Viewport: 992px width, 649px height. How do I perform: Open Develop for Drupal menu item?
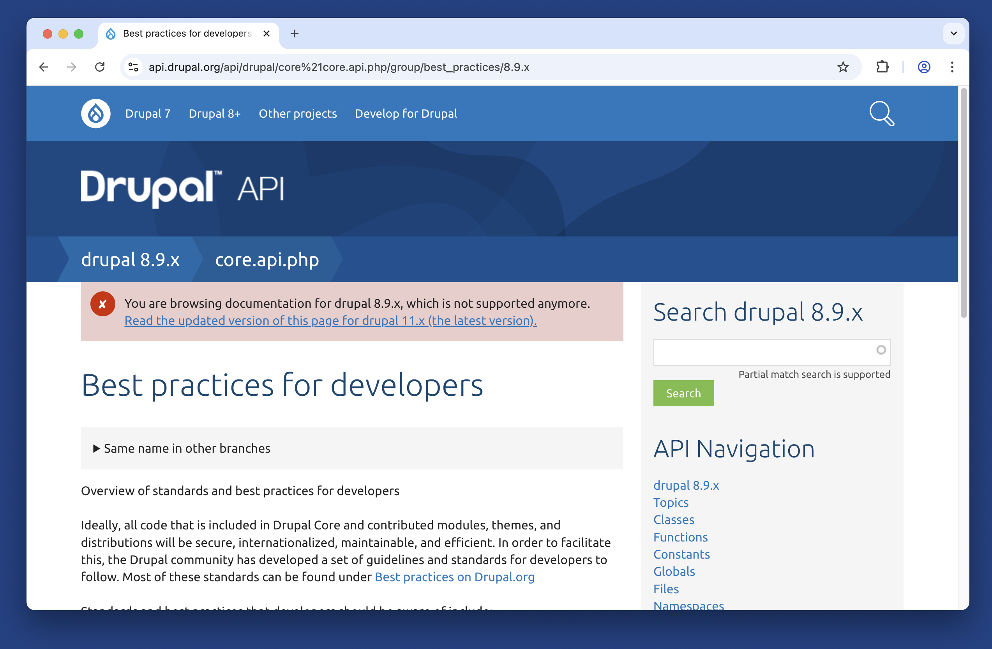406,113
